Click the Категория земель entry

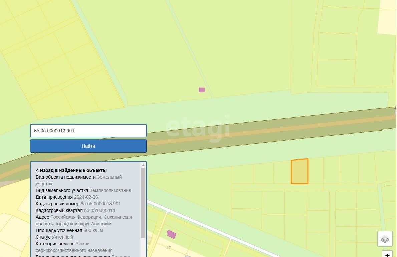tap(74, 247)
